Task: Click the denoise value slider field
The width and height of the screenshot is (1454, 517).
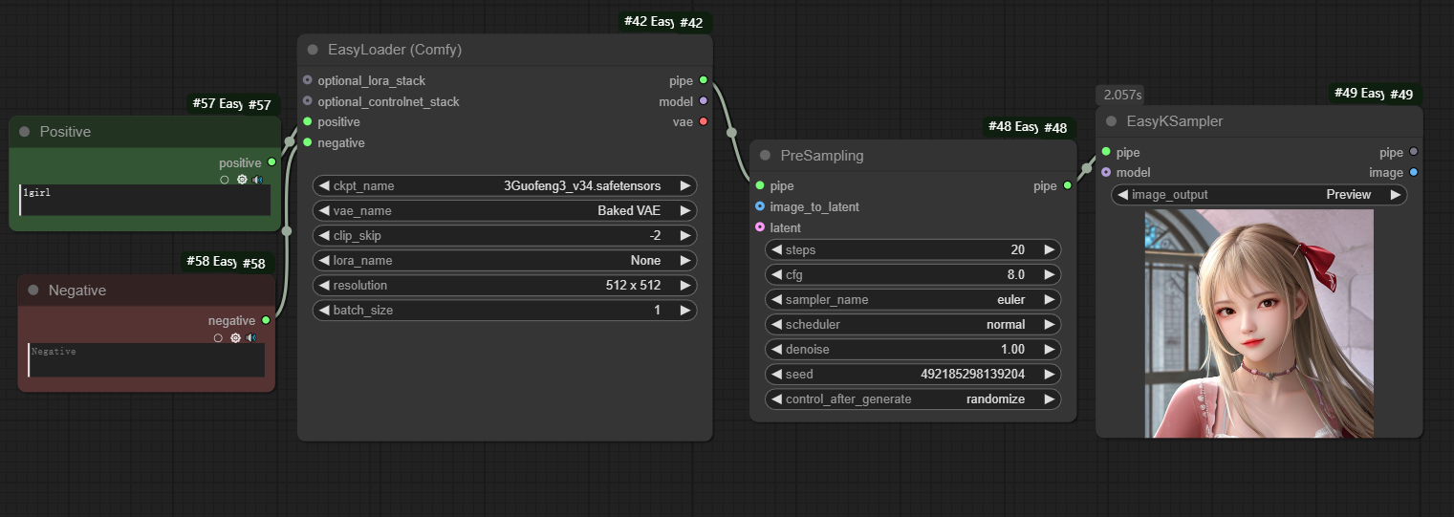Action: pos(914,349)
